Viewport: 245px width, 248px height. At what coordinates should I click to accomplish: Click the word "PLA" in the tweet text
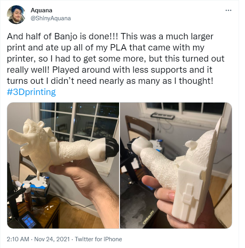[x=118, y=48]
